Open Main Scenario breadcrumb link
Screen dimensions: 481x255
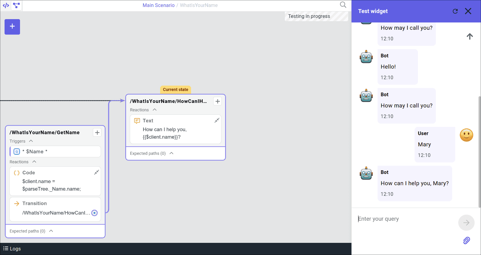pyautogui.click(x=159, y=5)
